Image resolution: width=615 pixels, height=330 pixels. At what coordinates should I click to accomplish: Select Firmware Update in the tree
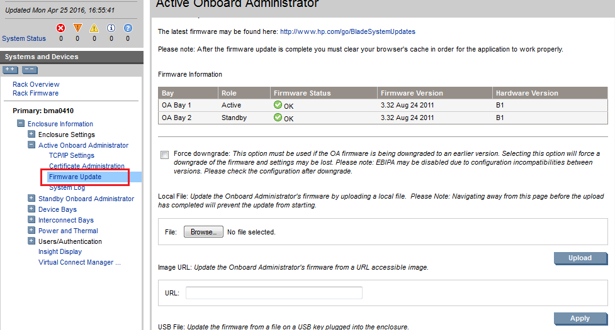[76, 177]
